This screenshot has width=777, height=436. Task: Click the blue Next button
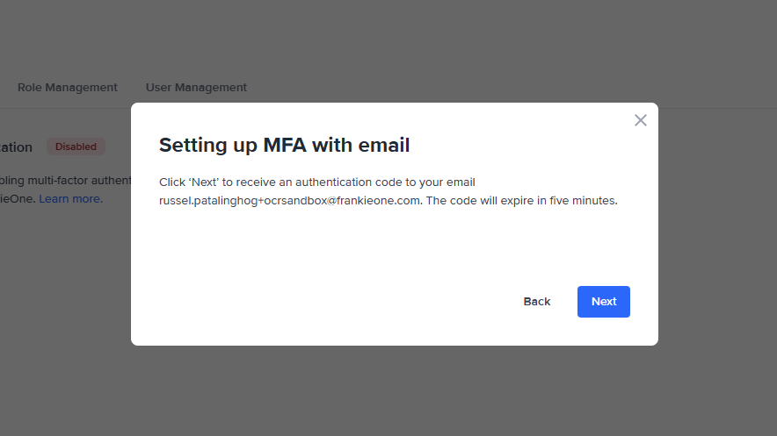click(603, 302)
